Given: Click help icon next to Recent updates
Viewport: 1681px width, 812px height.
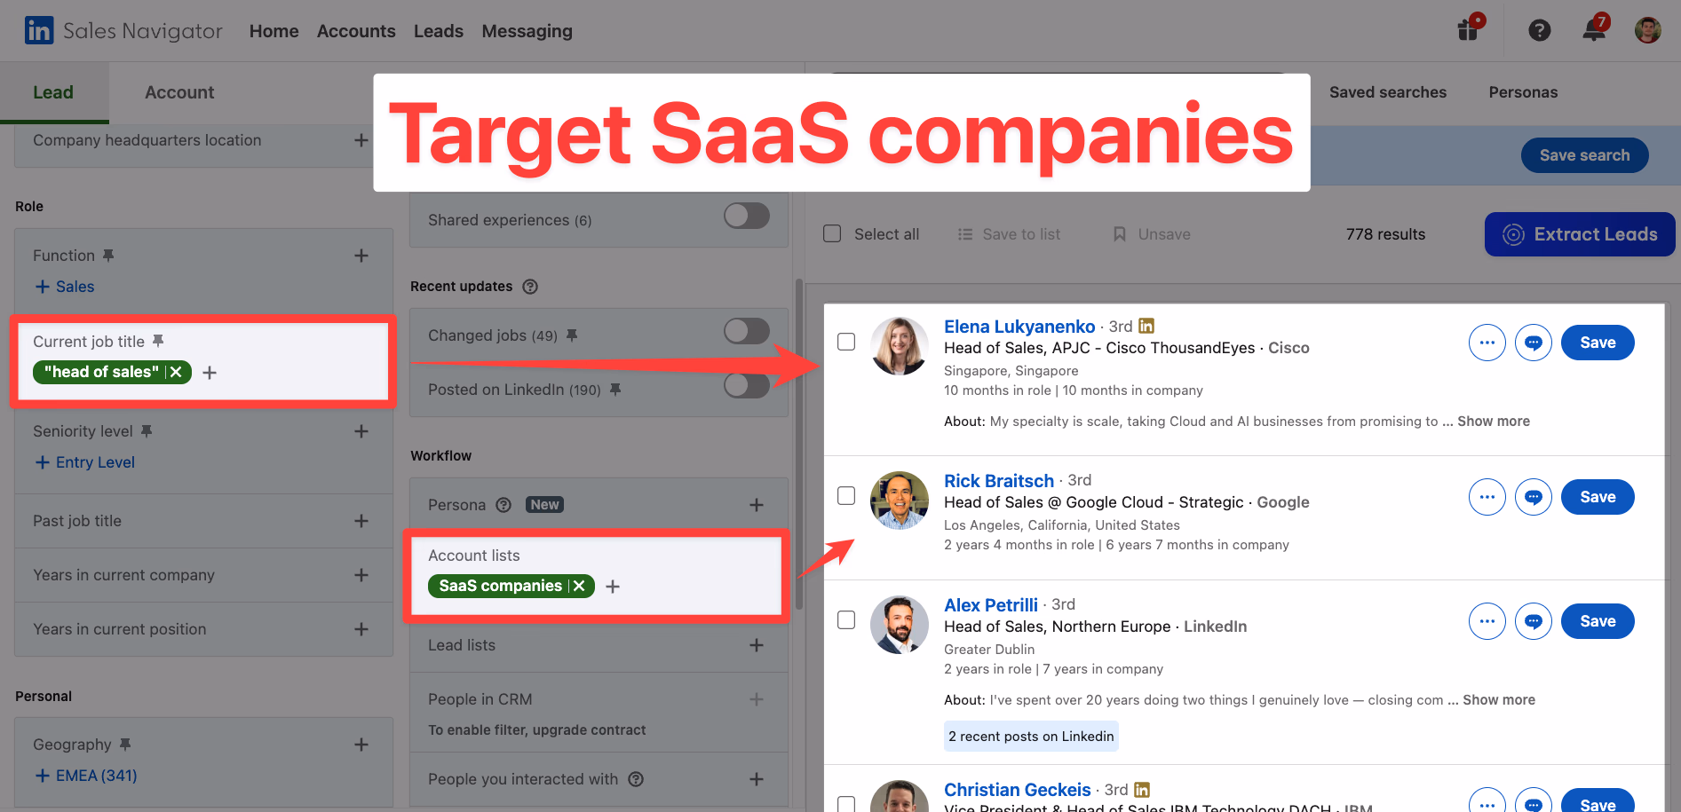Looking at the screenshot, I should pos(530,287).
